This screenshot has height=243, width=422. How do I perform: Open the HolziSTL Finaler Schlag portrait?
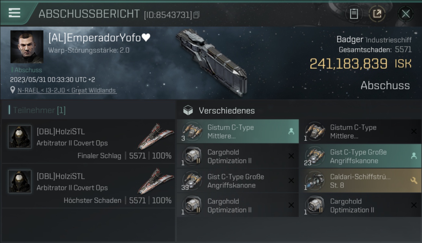[20, 137]
